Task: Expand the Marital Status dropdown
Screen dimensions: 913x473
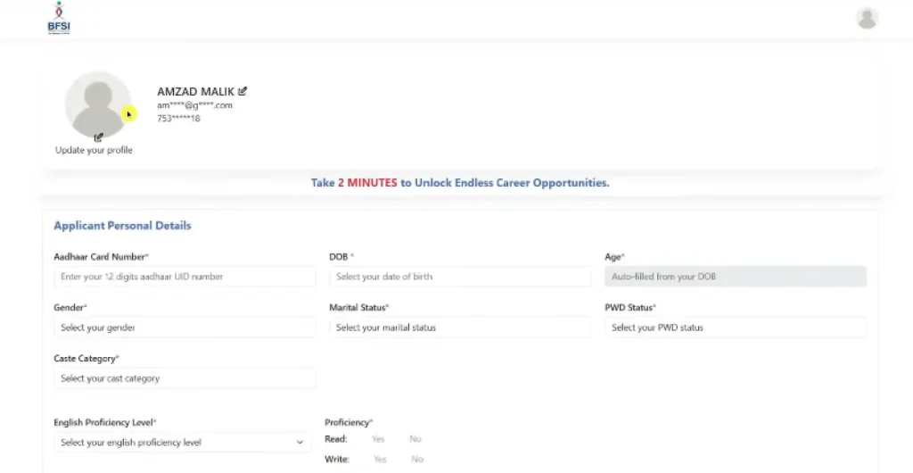Action: [459, 328]
